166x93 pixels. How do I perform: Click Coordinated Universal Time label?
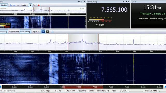[x=152, y=19]
